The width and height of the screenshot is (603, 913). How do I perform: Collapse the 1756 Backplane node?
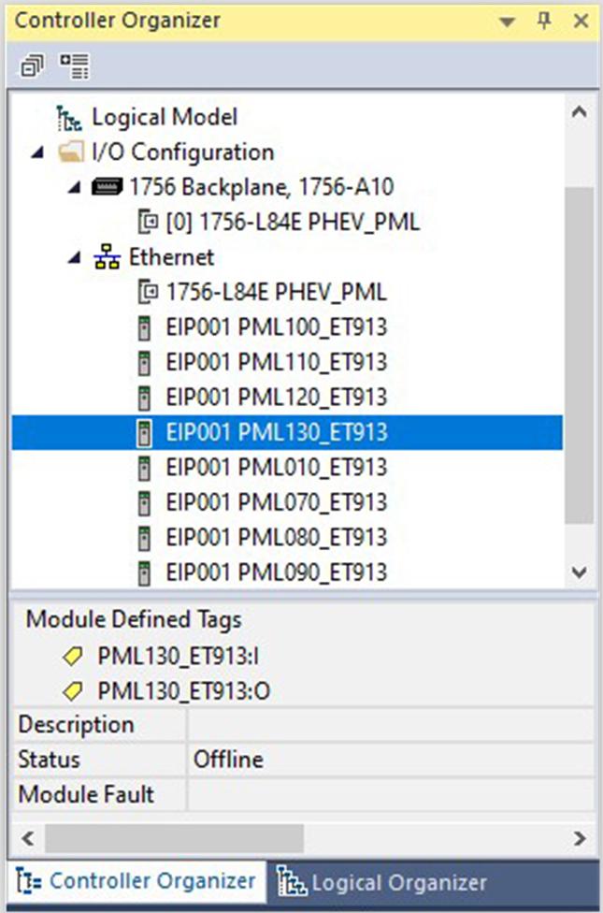pos(74,187)
